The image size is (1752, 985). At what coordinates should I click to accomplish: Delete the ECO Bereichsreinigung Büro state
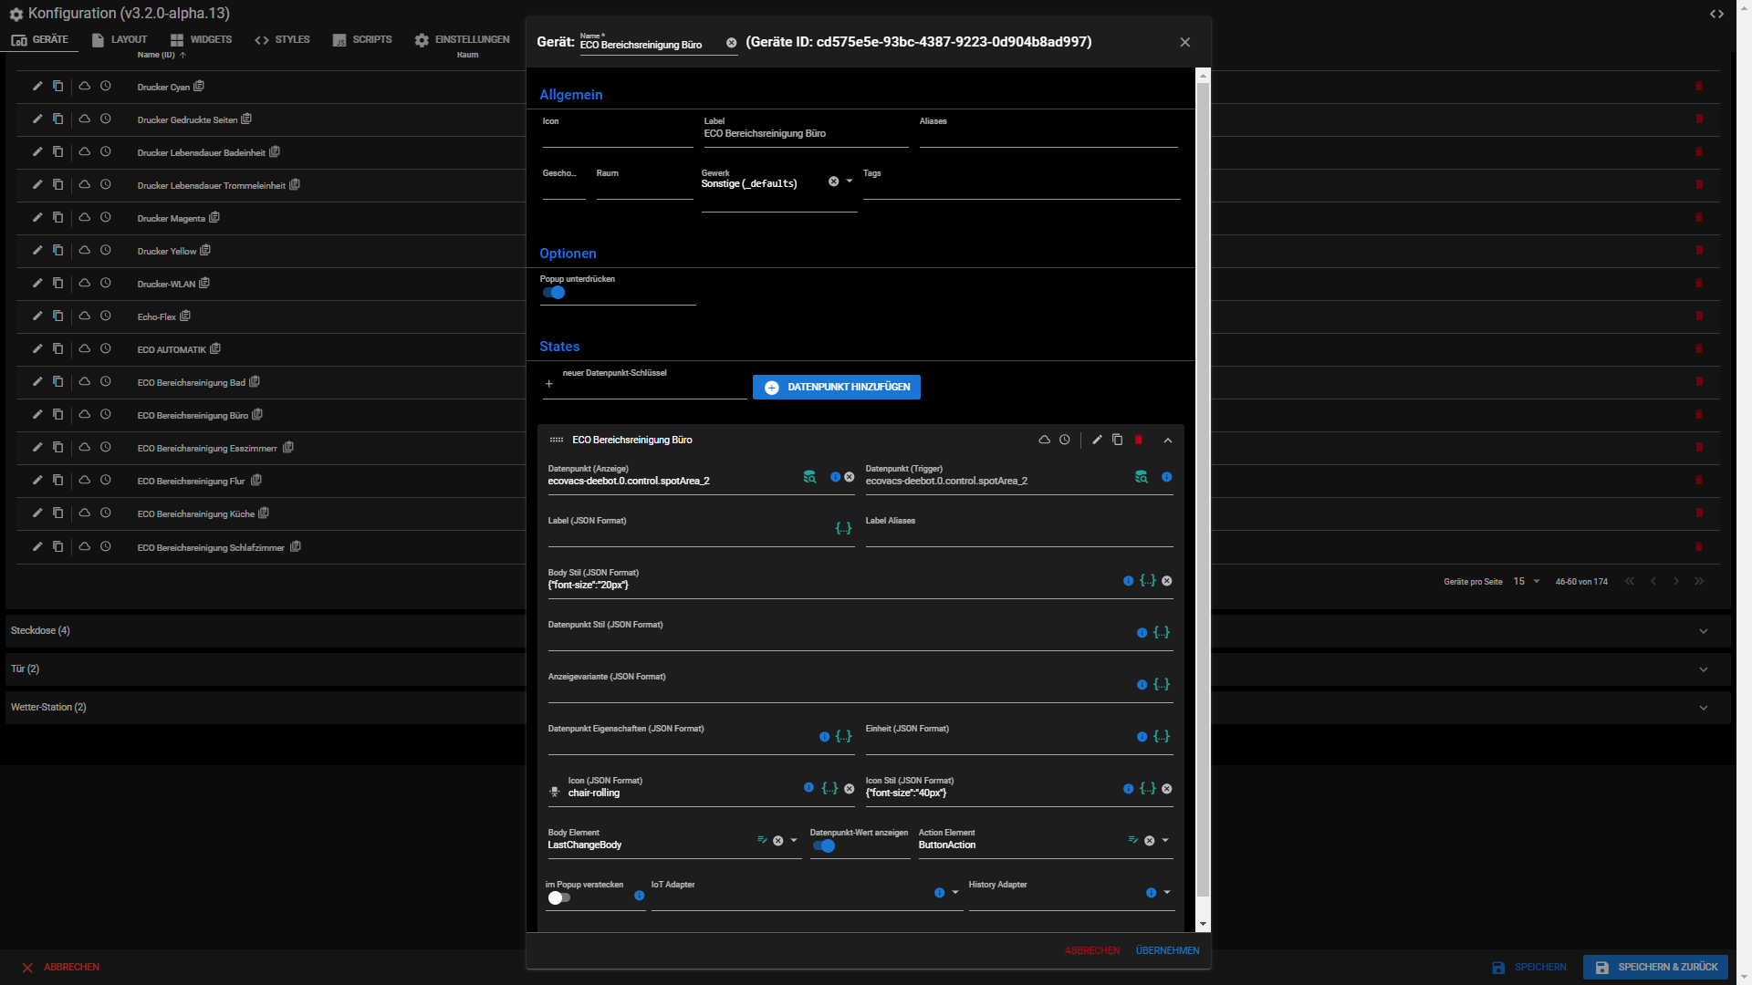[x=1139, y=440]
